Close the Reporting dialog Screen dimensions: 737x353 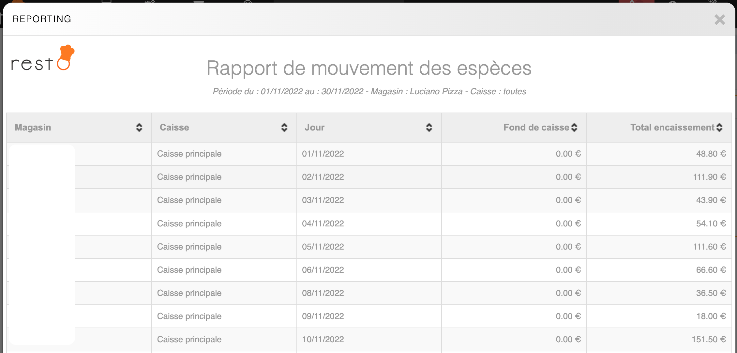[719, 20]
